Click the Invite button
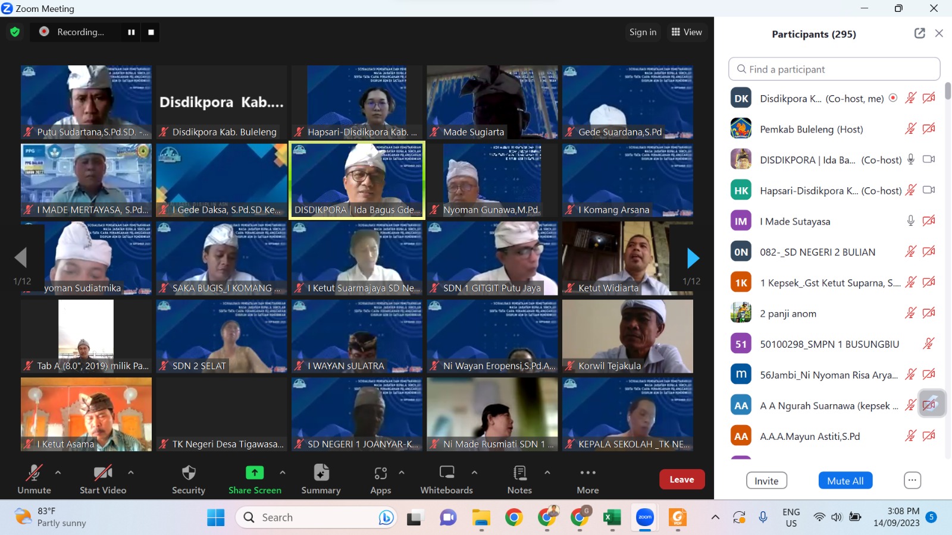Viewport: 952px width, 535px height. pos(766,480)
